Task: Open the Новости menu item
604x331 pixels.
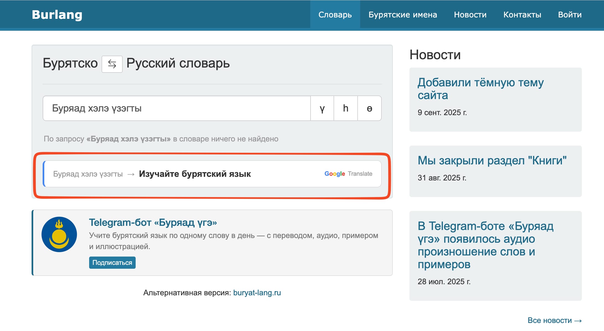Action: (470, 15)
